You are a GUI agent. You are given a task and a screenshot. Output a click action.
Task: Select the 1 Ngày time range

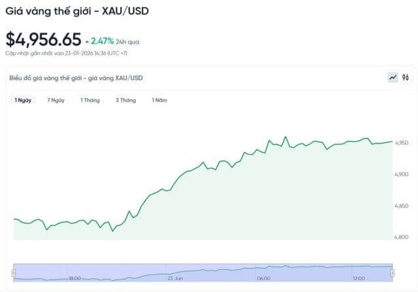coord(23,100)
